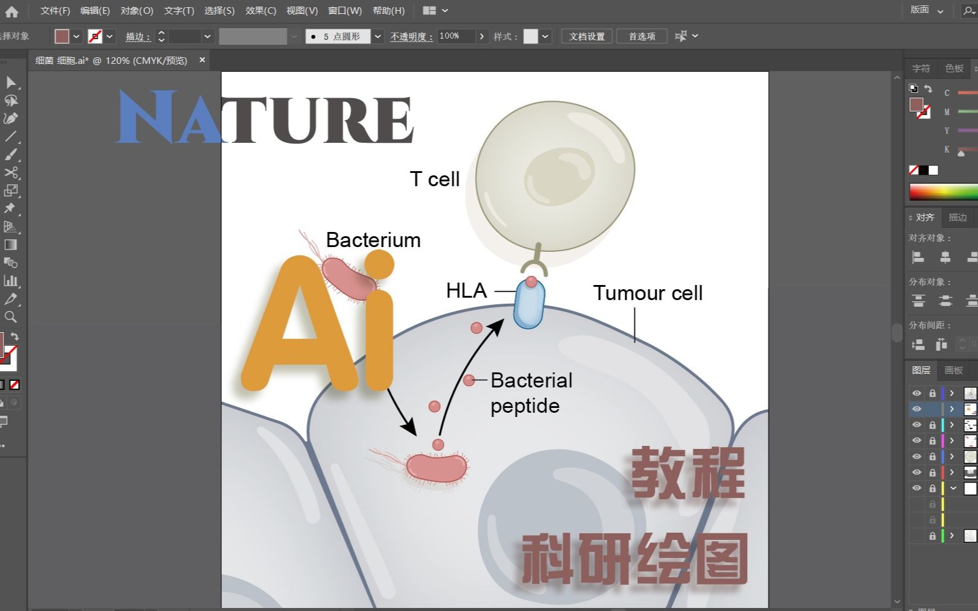Viewport: 978px width, 611px height.
Task: Open the 5 点圆形 brush dropdown
Action: coord(377,36)
